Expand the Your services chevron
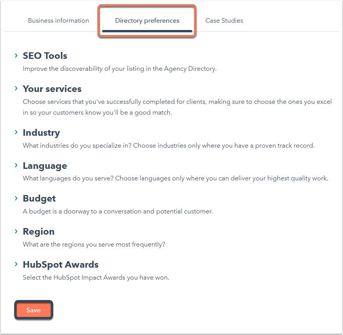 pos(16,88)
